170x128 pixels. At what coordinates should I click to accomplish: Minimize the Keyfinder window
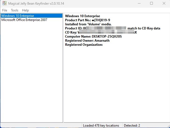point(139,3)
